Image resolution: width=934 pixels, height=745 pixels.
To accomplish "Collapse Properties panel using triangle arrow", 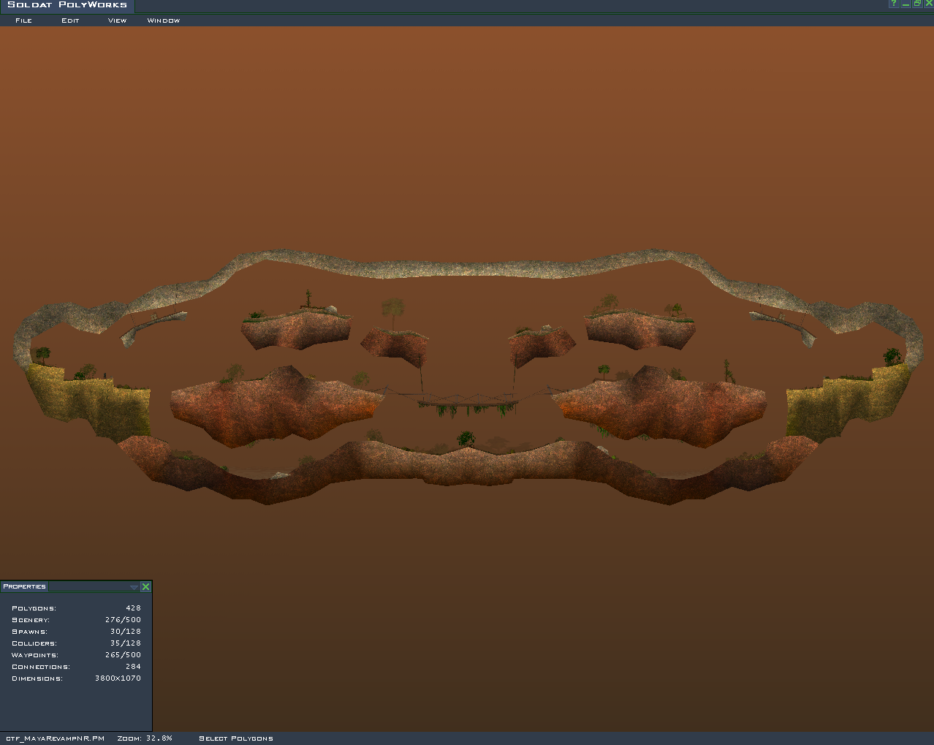I will (134, 587).
